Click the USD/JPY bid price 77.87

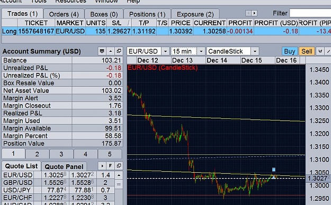(55, 190)
